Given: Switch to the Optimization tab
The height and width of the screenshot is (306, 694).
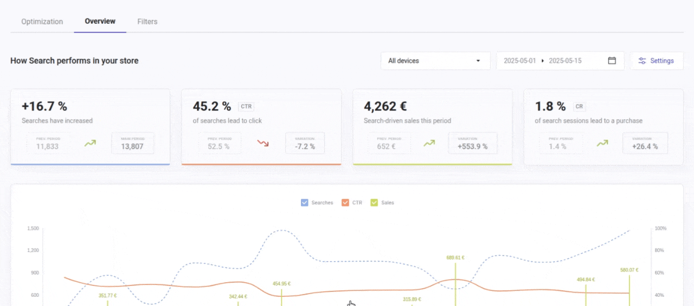Looking at the screenshot, I should pyautogui.click(x=42, y=22).
